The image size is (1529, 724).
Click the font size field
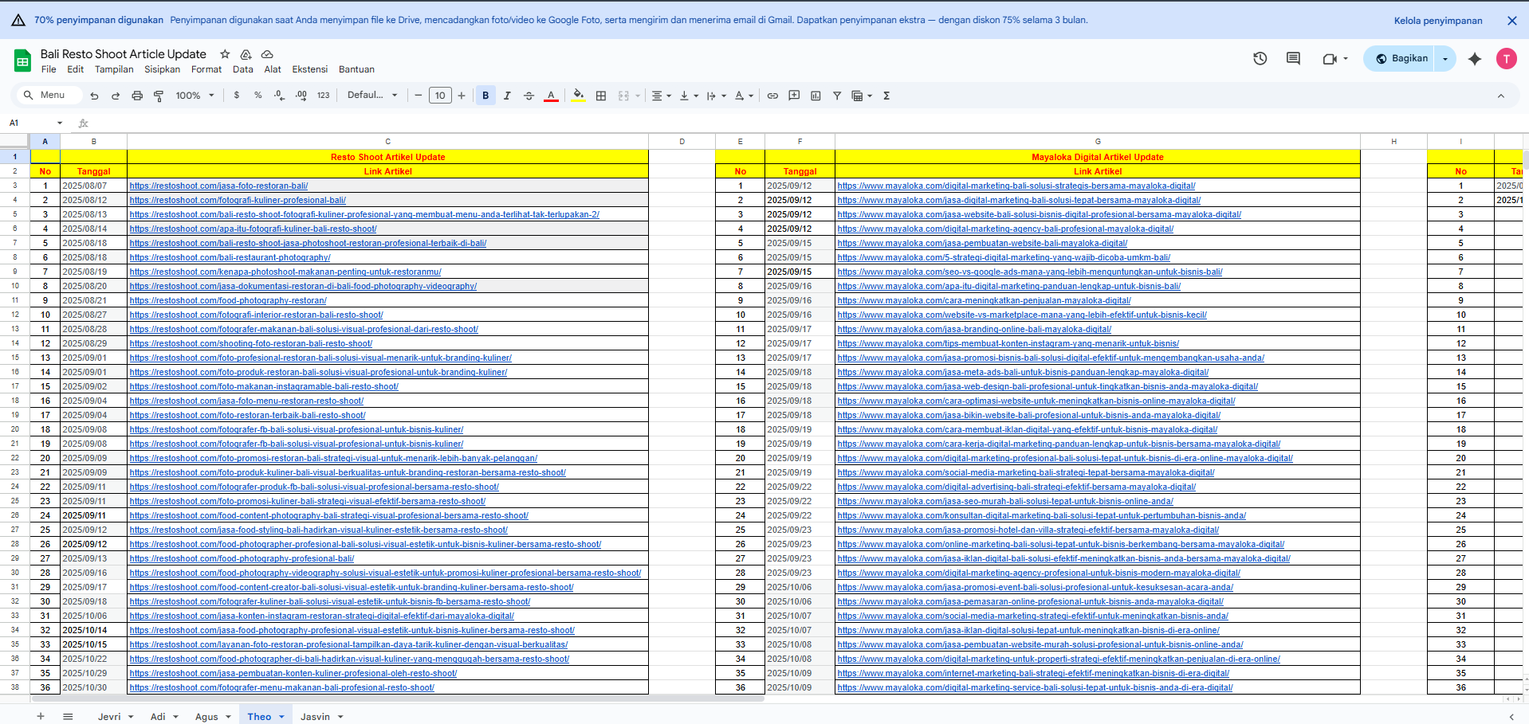point(440,96)
